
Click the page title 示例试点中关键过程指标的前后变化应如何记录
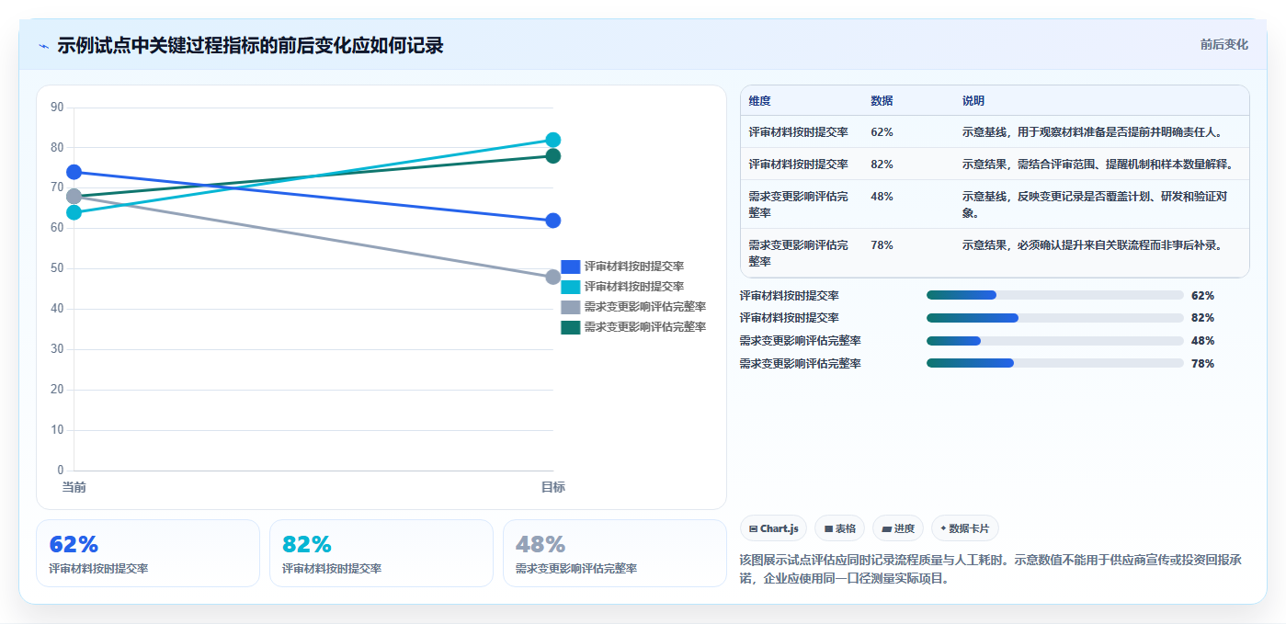[x=250, y=45]
